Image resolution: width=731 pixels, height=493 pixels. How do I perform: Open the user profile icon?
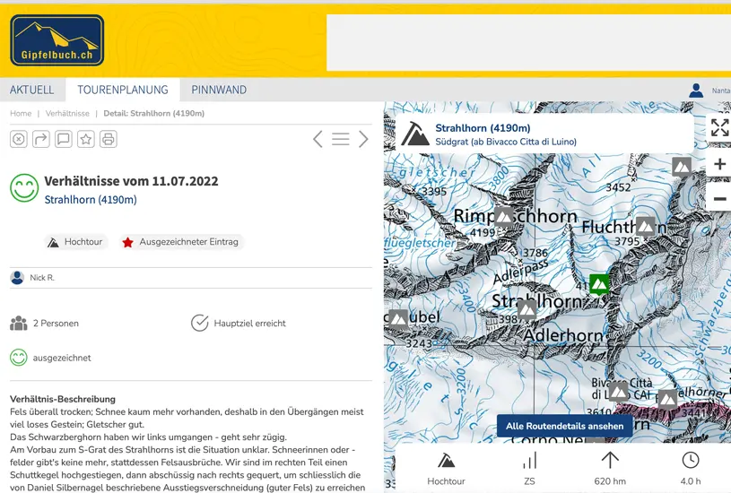696,91
